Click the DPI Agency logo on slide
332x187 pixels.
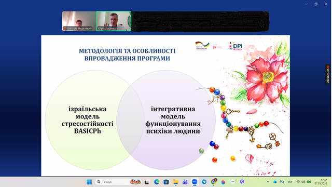point(235,46)
